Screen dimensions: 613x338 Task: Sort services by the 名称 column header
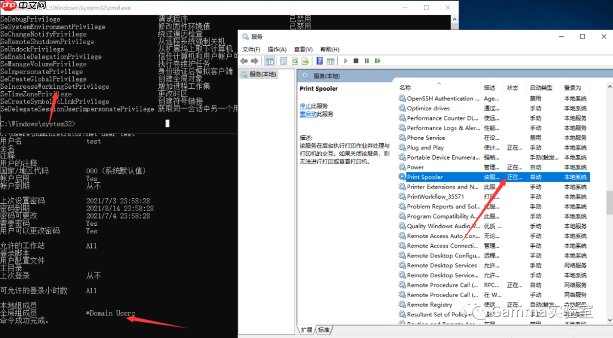[406, 88]
